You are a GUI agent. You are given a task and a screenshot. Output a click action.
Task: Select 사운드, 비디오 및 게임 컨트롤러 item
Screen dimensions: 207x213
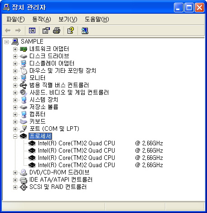[x=69, y=92]
